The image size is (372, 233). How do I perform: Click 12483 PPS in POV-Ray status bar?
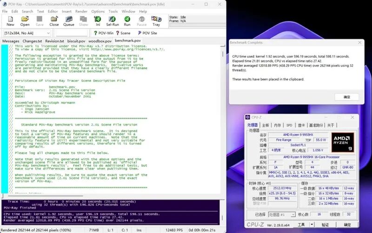[x=174, y=230]
